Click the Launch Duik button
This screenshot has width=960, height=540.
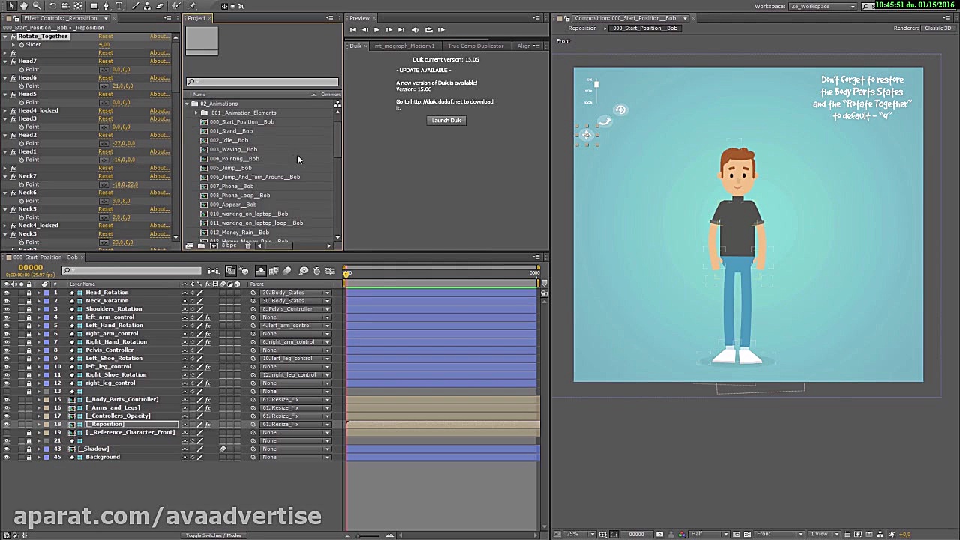coord(446,121)
